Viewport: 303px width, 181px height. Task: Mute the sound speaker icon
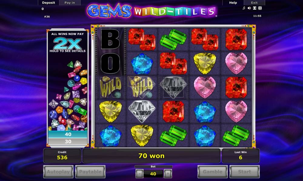249,8
